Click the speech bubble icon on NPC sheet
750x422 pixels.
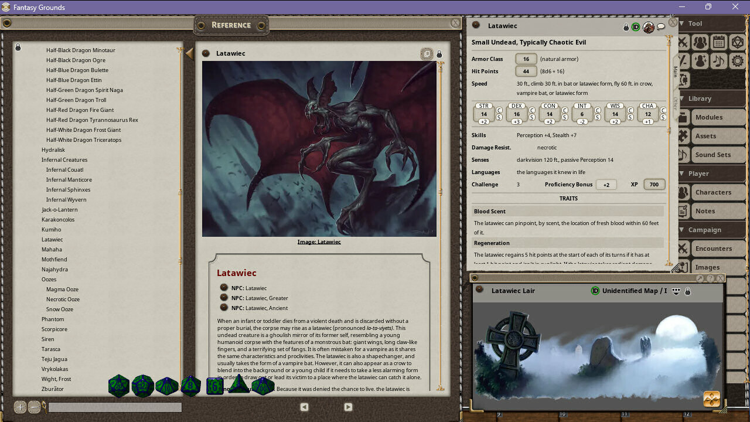[x=661, y=27]
